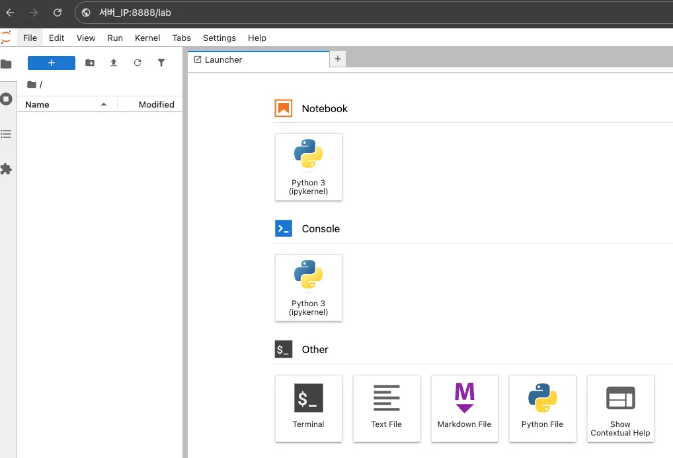Open the file filter funnel icon
The image size is (673, 458).
coord(161,63)
